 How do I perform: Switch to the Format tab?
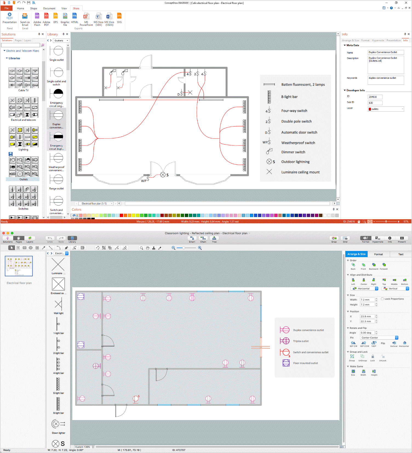[x=378, y=254]
